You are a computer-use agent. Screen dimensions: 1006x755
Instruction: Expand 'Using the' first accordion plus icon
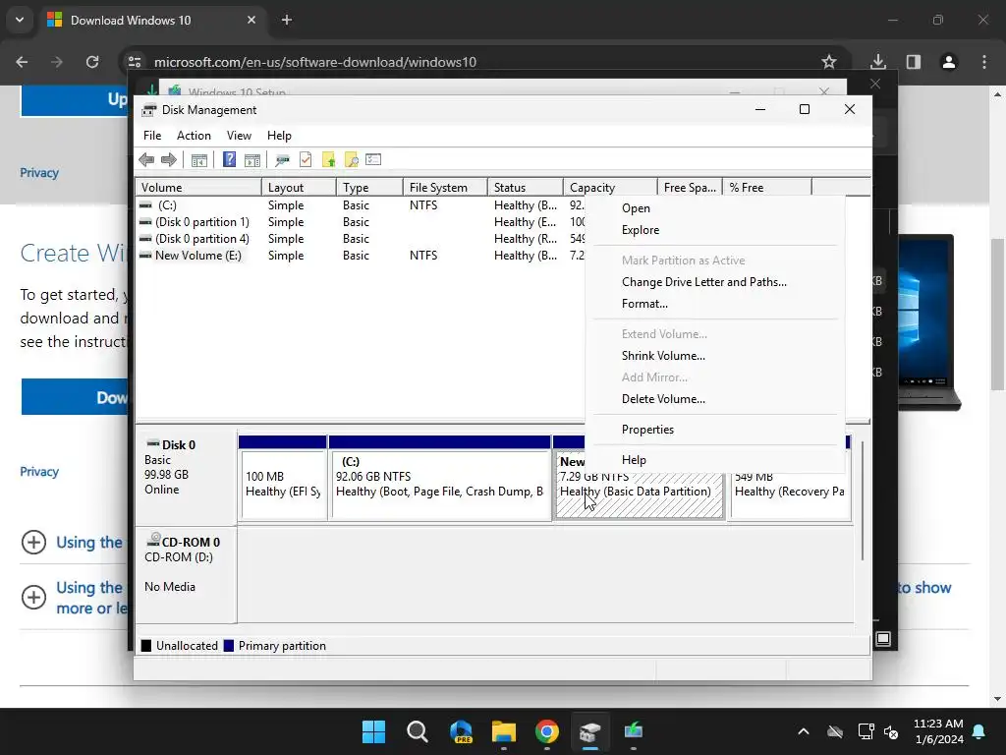coord(33,542)
